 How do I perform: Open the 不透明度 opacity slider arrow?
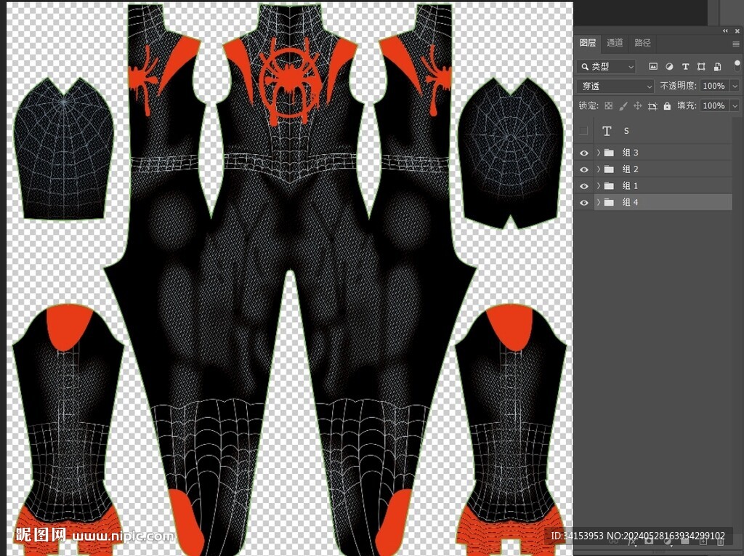[735, 86]
